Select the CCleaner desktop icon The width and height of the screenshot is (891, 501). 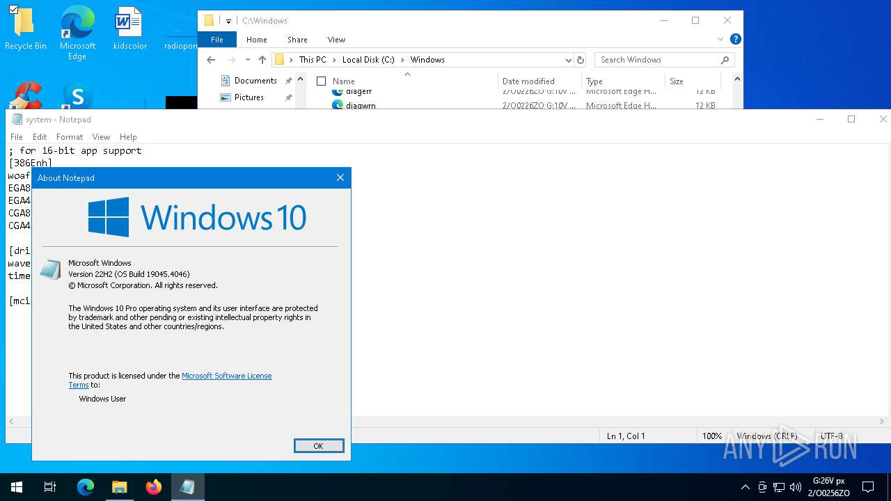26,96
